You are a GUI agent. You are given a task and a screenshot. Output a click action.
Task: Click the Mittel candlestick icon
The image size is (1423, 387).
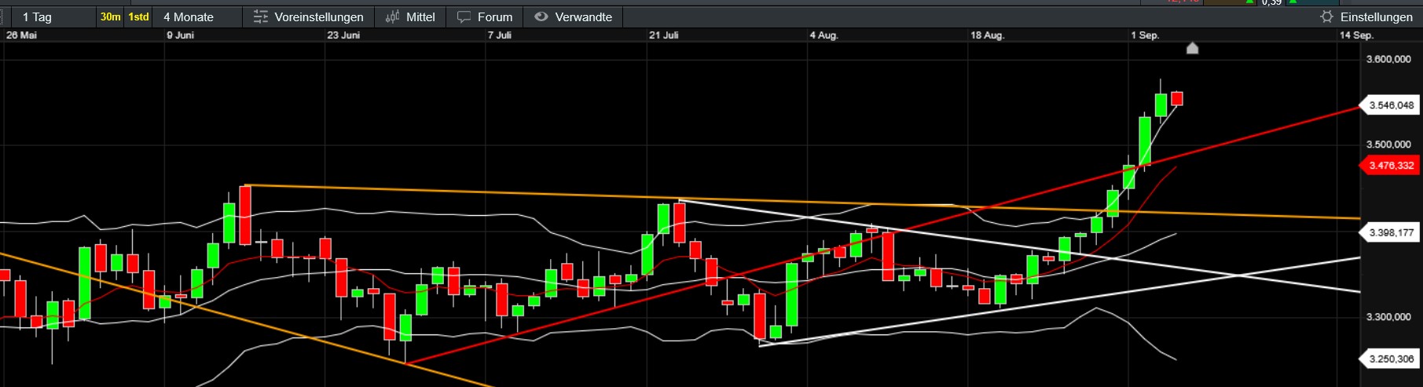click(x=393, y=16)
